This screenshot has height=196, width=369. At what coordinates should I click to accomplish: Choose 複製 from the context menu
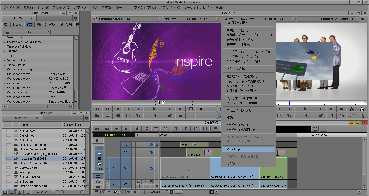click(x=249, y=118)
